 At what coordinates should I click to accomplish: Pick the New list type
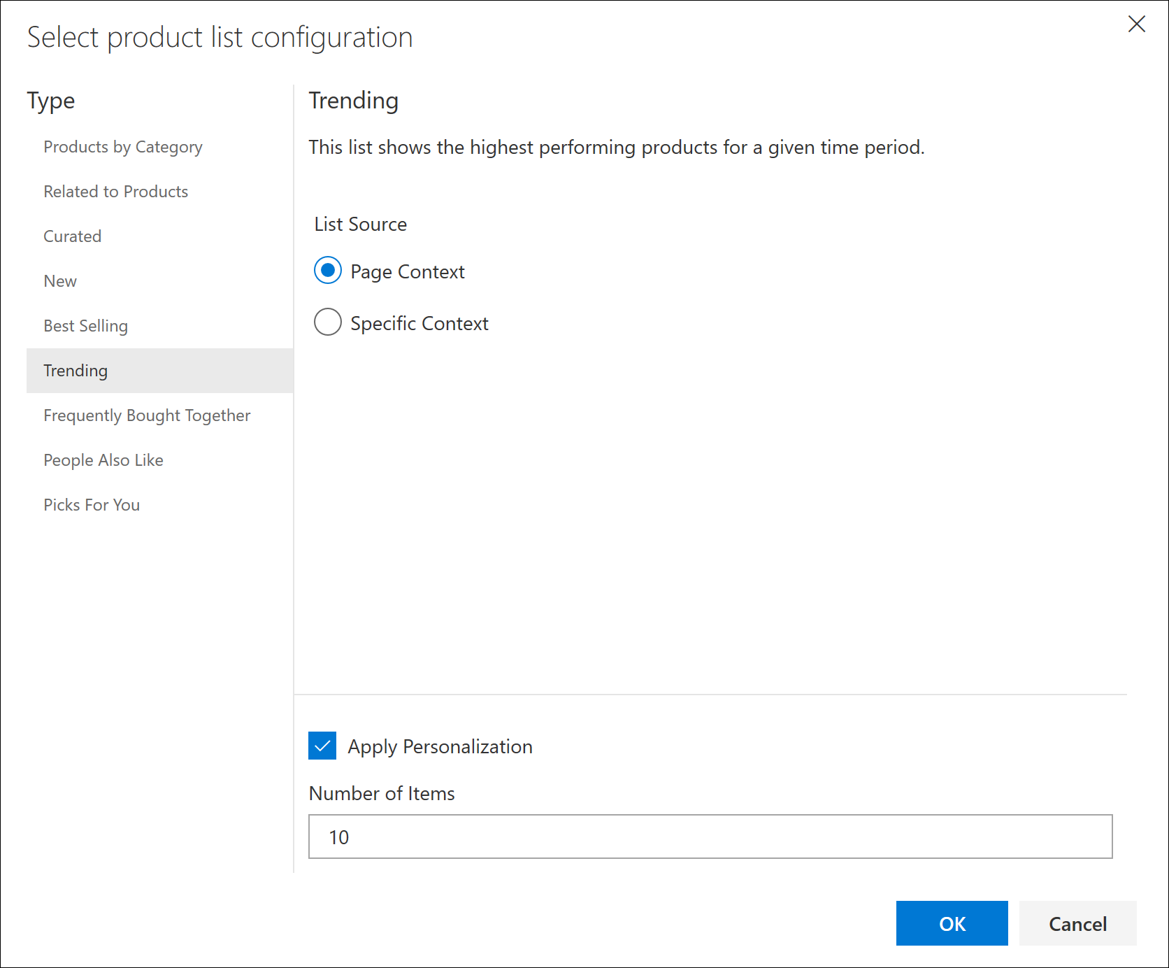60,281
